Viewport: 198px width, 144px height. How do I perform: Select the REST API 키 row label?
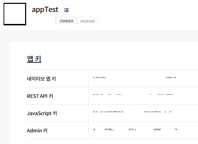(x=40, y=96)
